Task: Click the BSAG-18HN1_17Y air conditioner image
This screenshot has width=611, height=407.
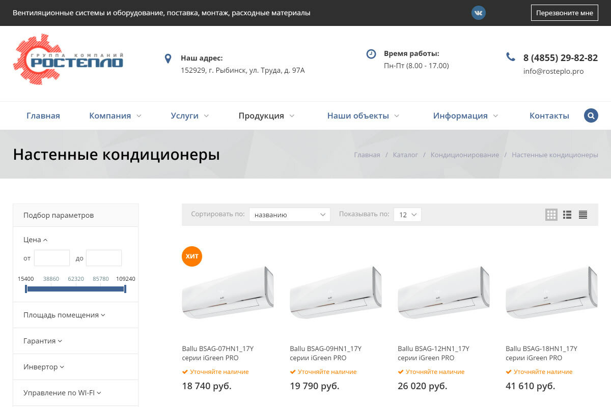Action: coord(551,292)
